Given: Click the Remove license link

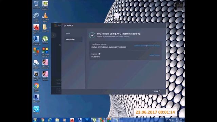Looking at the screenshot, I should 140,46.
